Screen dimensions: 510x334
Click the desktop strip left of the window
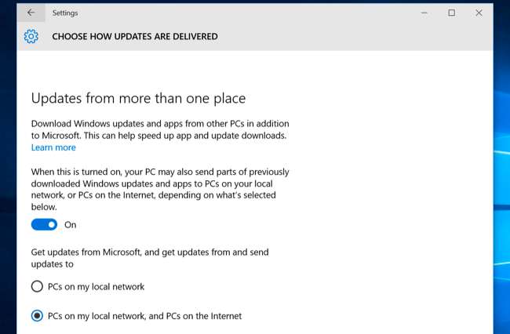click(x=8, y=196)
